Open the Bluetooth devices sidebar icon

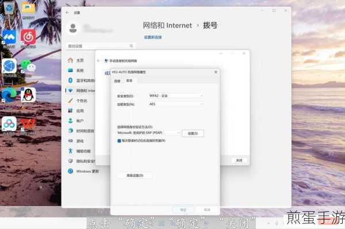(70, 80)
